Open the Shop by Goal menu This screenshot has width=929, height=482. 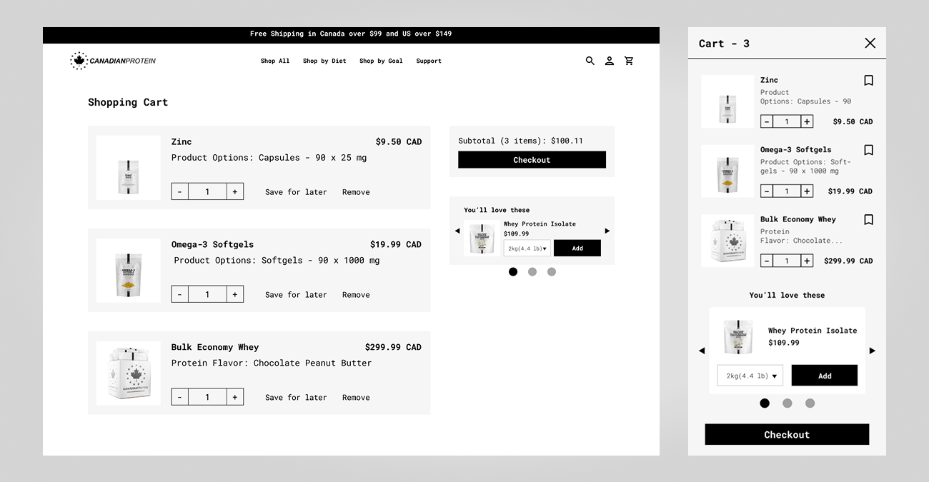pos(381,61)
